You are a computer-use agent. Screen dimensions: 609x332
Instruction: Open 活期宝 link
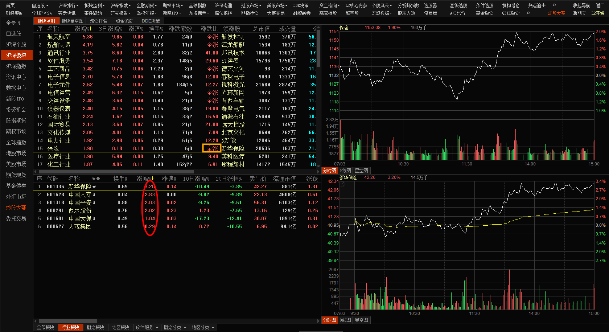coord(579,13)
